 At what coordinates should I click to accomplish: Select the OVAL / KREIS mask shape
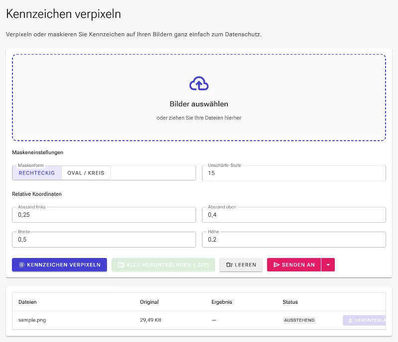(86, 173)
